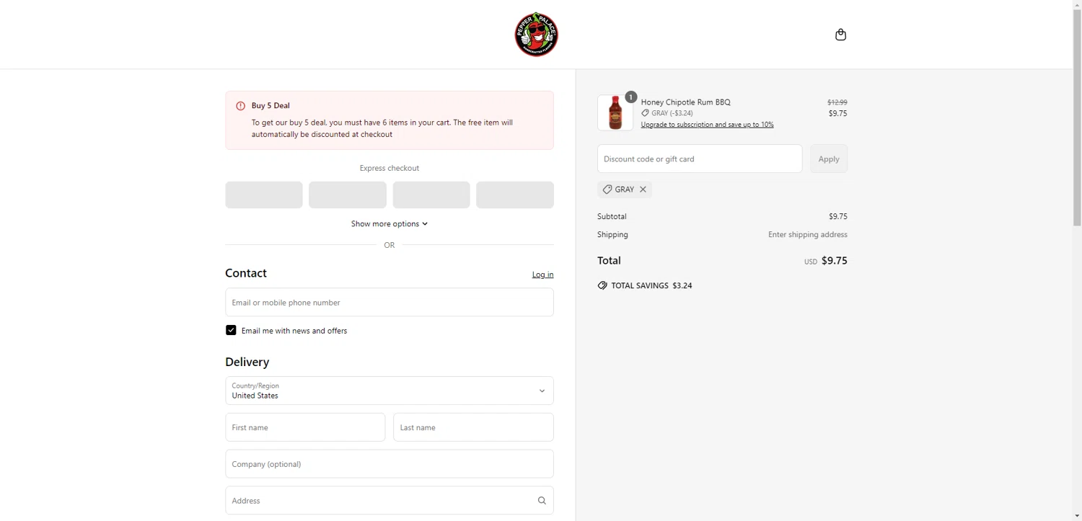Open the shopping bag cart icon
Screen dimensions: 1082x521
pyautogui.click(x=840, y=35)
